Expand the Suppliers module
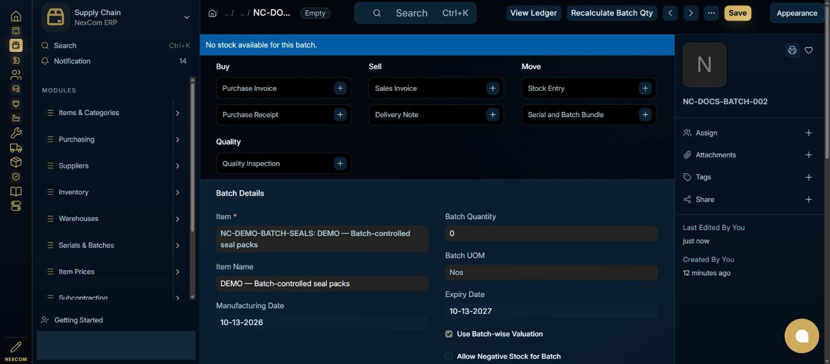Screen dimensions: 830x364 click(x=177, y=166)
